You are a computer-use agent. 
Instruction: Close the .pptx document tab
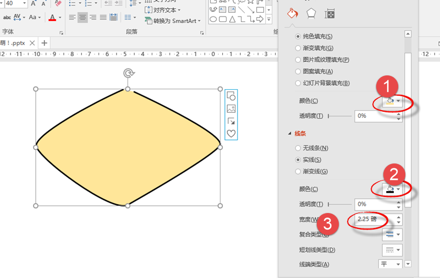click(32, 43)
